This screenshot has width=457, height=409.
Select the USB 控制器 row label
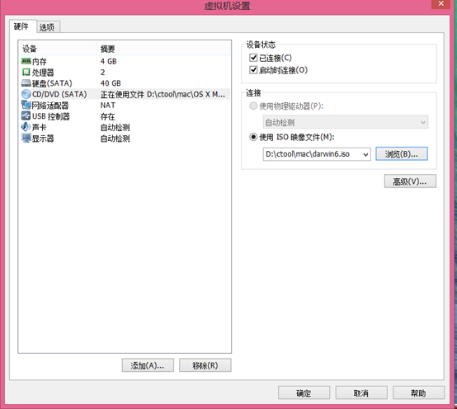click(51, 116)
